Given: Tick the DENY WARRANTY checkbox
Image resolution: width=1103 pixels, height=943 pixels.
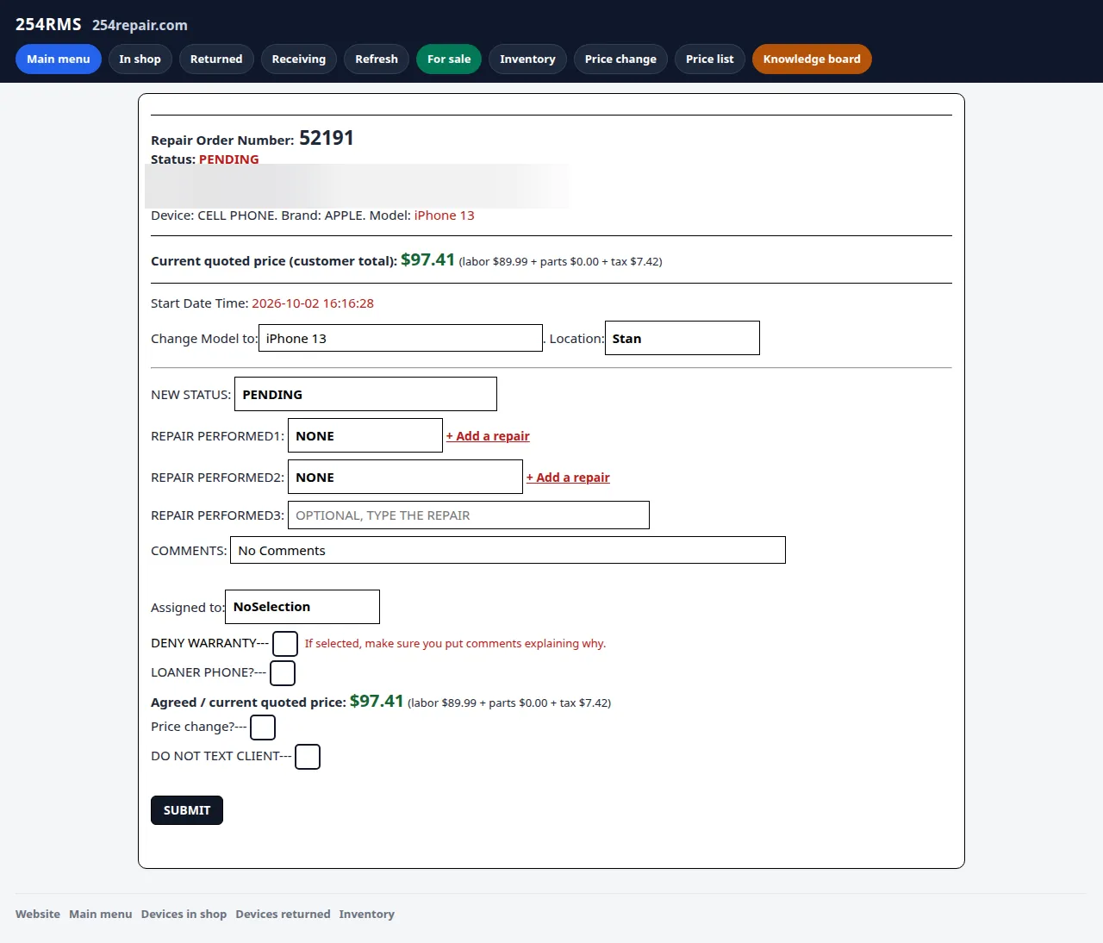Looking at the screenshot, I should [x=285, y=644].
